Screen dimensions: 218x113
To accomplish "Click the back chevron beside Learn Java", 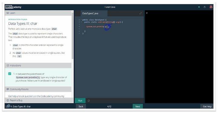I will 104,7.
